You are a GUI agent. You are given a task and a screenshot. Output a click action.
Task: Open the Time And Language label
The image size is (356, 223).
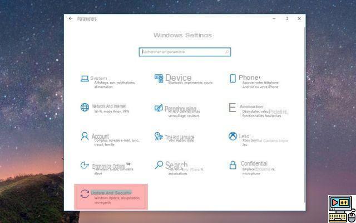click(x=180, y=137)
